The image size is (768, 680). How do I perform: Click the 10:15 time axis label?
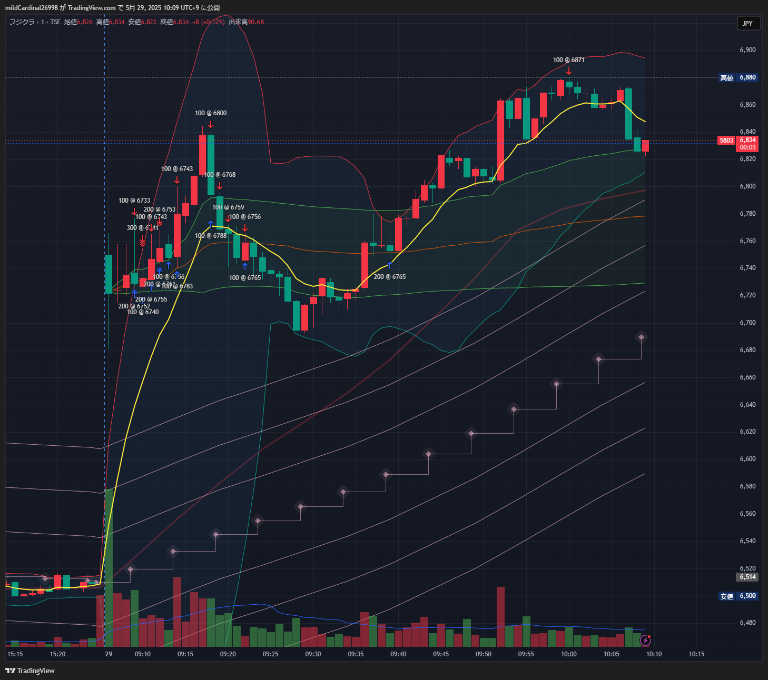(x=696, y=654)
